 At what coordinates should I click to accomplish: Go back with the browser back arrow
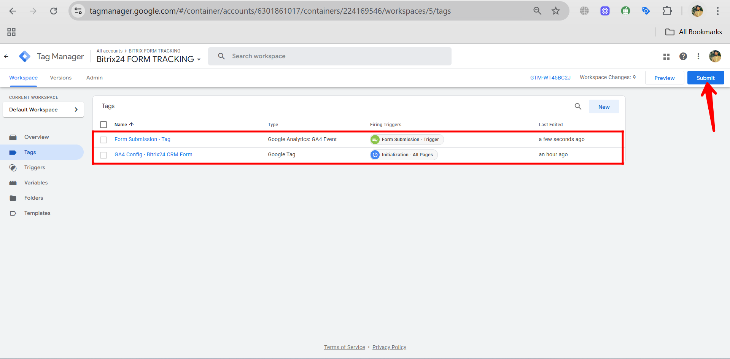[x=13, y=11]
